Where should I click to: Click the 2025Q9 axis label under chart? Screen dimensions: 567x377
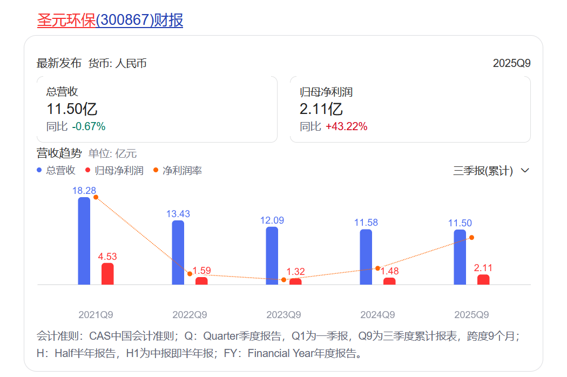(471, 315)
